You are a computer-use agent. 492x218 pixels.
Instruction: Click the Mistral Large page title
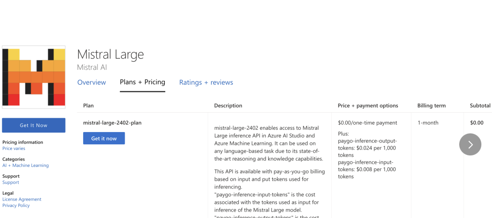pos(110,54)
